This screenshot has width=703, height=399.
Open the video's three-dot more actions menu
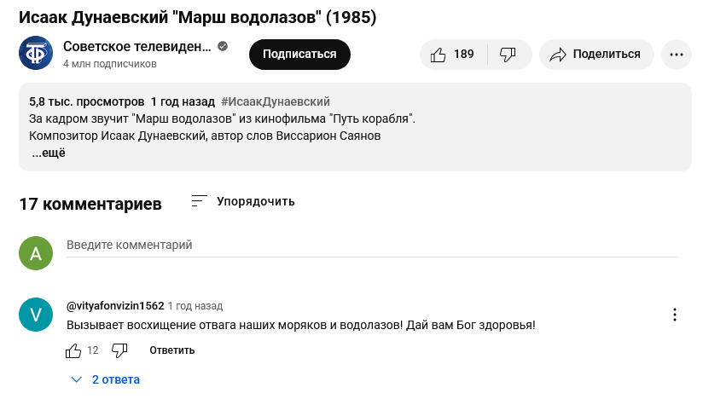tap(676, 55)
